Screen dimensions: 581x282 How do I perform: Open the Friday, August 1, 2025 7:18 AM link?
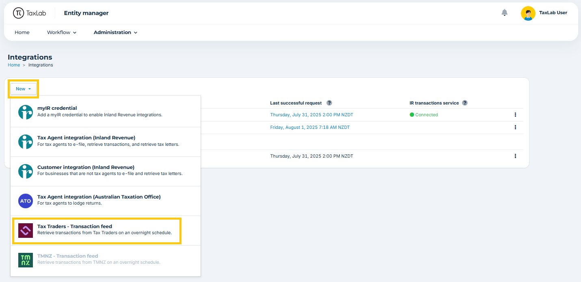pos(310,127)
